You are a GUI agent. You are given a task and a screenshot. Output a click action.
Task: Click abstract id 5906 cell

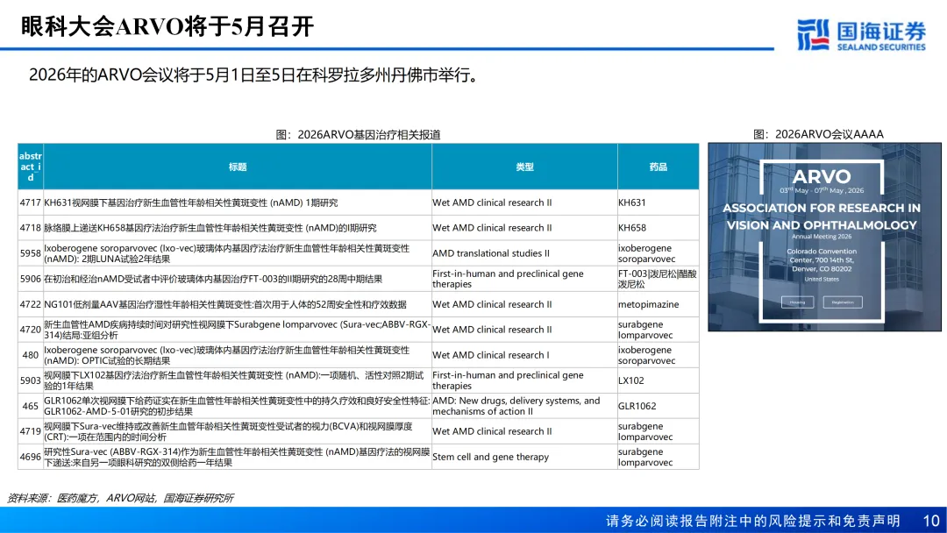click(31, 279)
